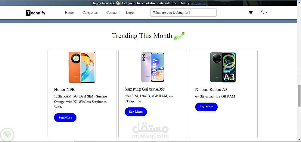This screenshot has width=301, height=142.
Task: Expand the account dropdown caret
Action: [x=266, y=12]
